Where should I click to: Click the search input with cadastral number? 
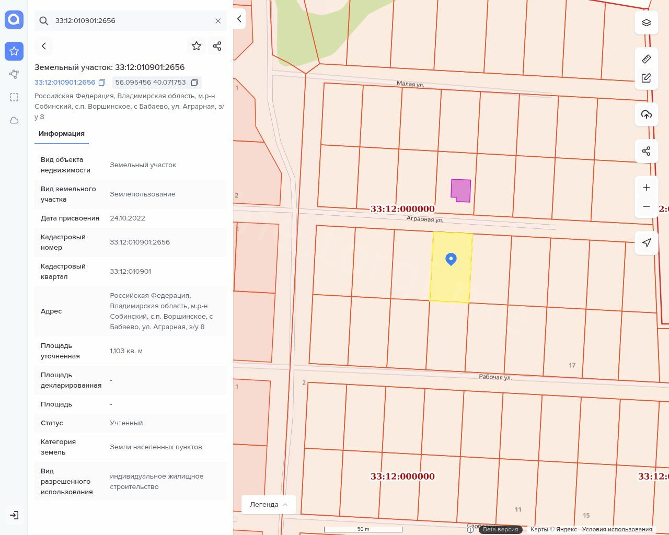[x=125, y=21]
